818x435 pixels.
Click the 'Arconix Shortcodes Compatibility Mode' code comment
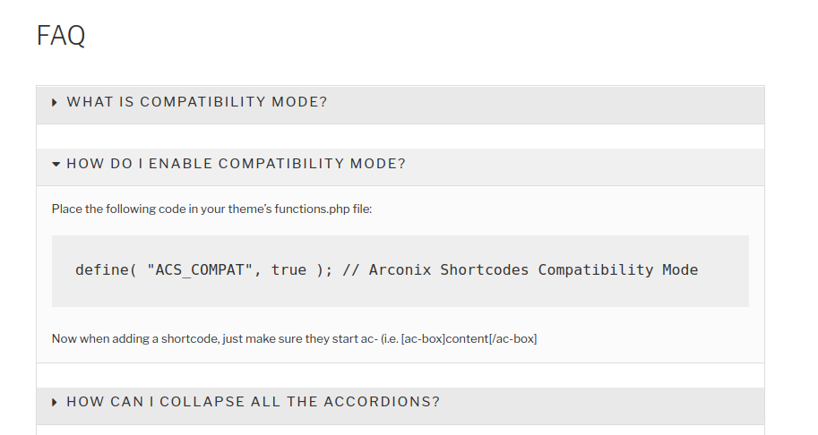click(533, 269)
